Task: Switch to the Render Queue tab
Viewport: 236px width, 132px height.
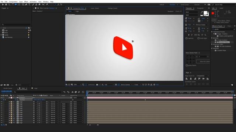Action: (x=8, y=88)
